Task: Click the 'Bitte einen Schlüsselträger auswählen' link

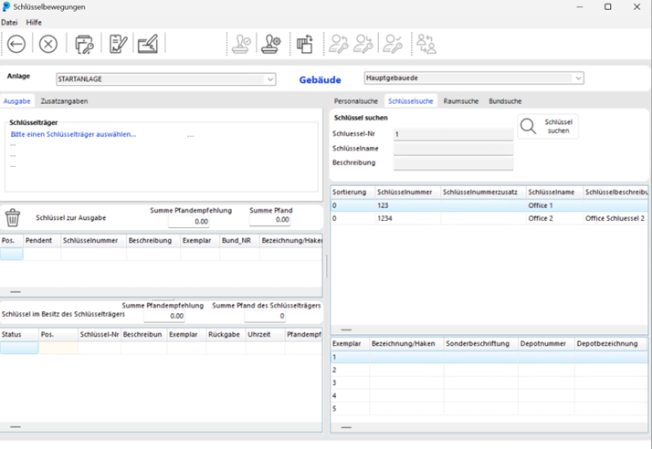Action: pos(73,134)
